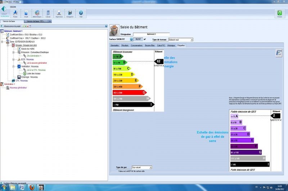Click the red G energy class bar
This screenshot has height=191, width=288.
click(130, 92)
